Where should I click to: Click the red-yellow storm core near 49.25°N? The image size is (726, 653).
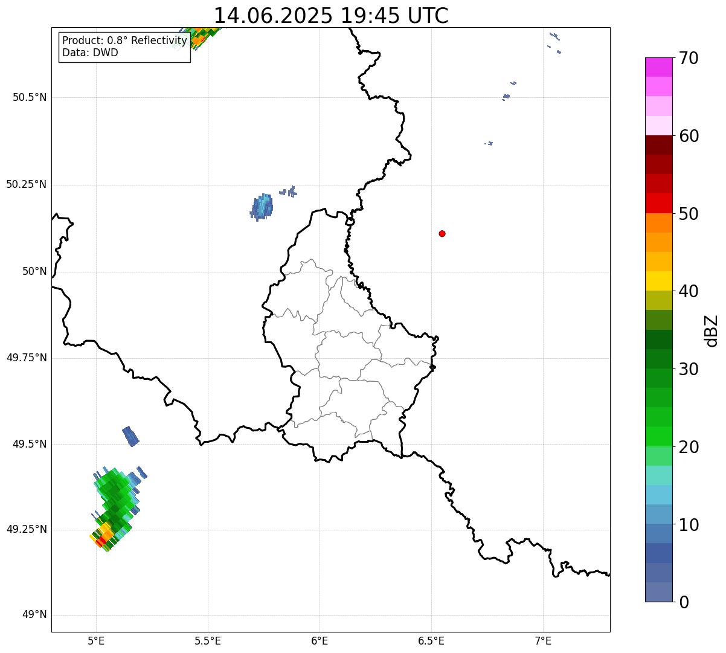tap(103, 536)
